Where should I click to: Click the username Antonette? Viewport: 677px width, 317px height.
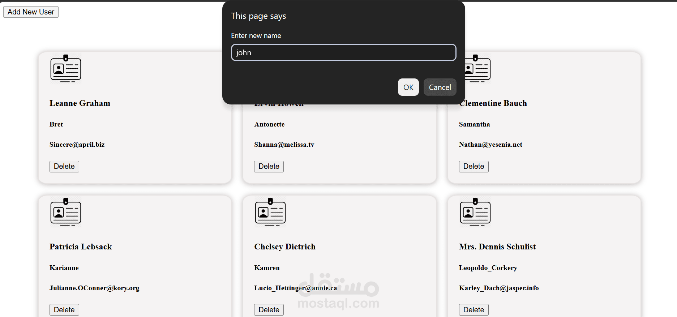tap(269, 124)
